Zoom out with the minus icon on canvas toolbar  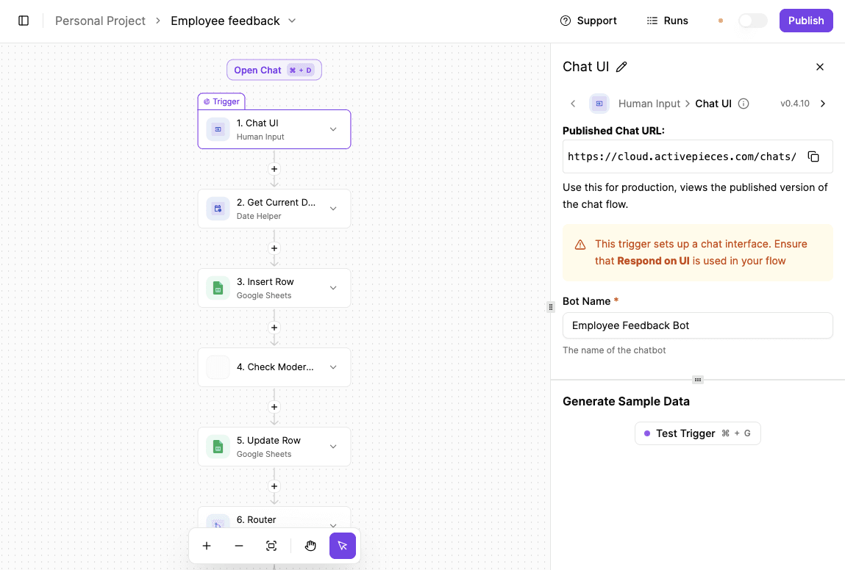[239, 546]
